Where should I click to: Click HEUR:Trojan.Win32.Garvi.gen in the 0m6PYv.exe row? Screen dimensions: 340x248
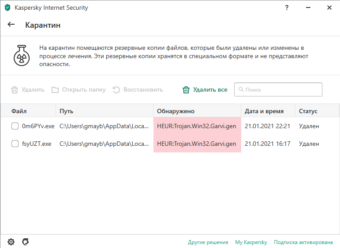[x=196, y=126]
